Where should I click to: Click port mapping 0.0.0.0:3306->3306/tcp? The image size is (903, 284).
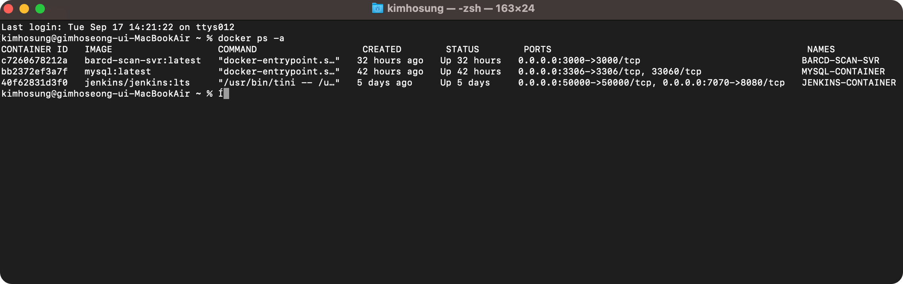pos(579,72)
